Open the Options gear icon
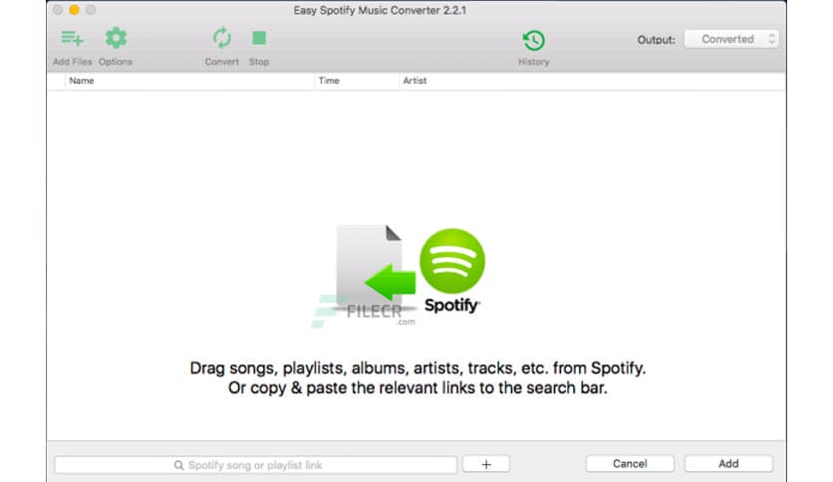This screenshot has width=833, height=482. point(116,38)
